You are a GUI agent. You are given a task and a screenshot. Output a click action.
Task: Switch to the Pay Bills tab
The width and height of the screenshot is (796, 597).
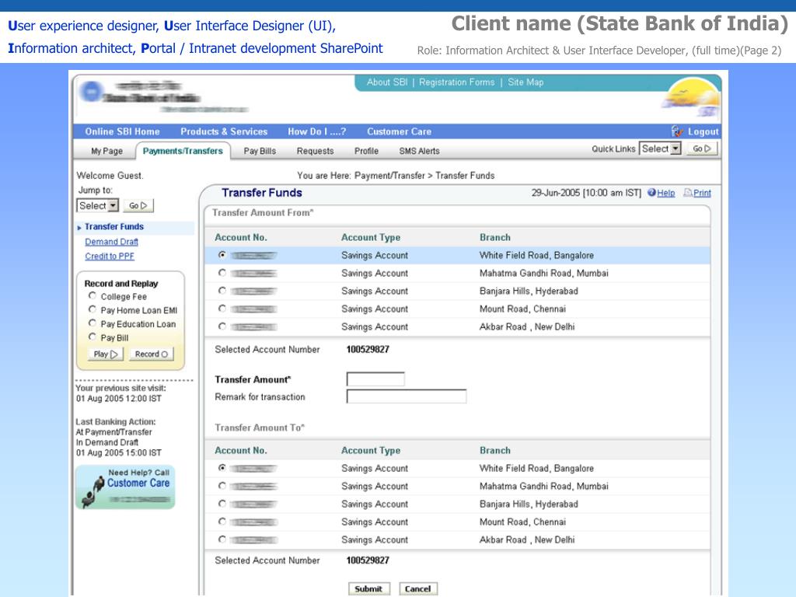[x=260, y=151]
